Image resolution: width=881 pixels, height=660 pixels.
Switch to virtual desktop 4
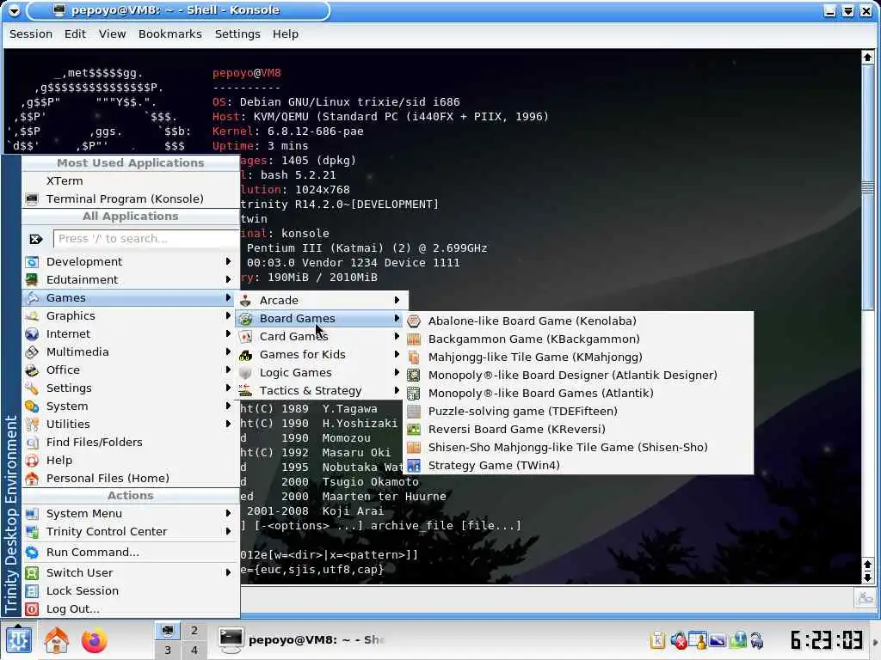click(x=194, y=650)
